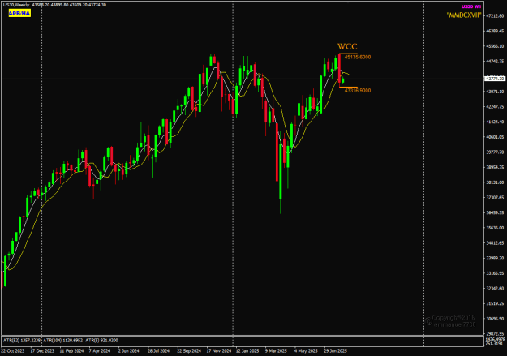The width and height of the screenshot is (507, 356).
Task: Click the 12 Jan 2025 date label
Action: (x=247, y=351)
